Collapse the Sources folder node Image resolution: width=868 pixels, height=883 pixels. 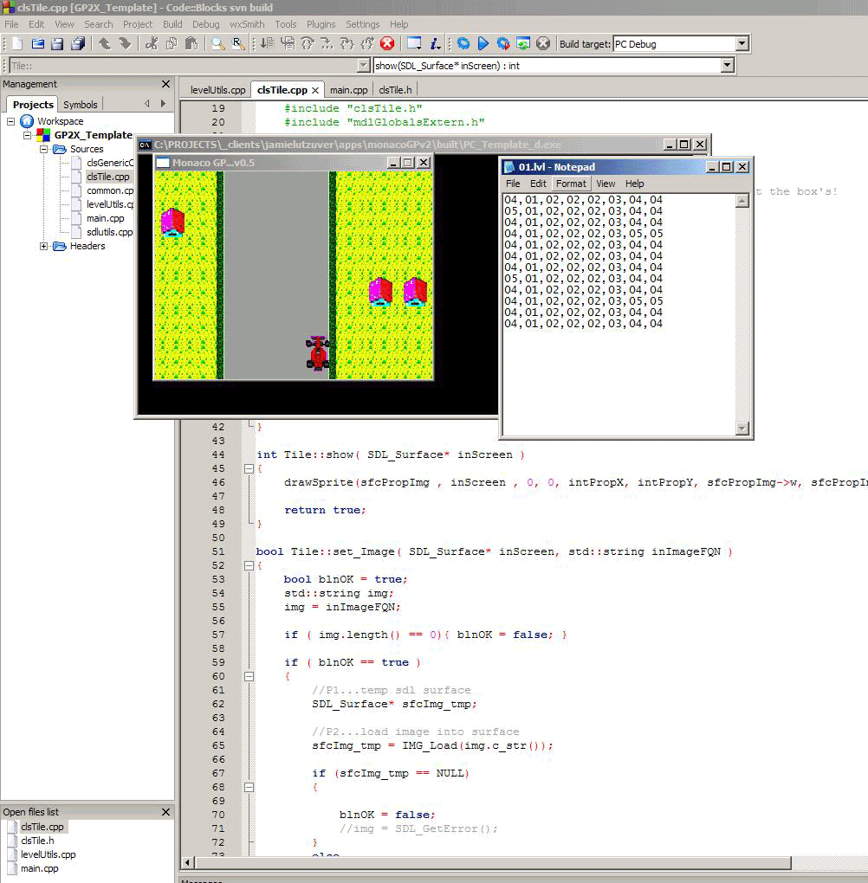[x=44, y=149]
